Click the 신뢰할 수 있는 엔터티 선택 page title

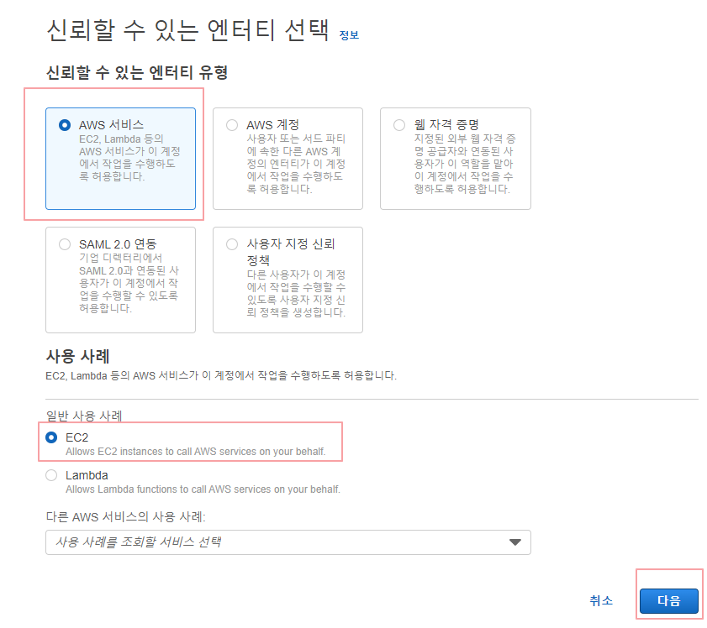point(188,30)
